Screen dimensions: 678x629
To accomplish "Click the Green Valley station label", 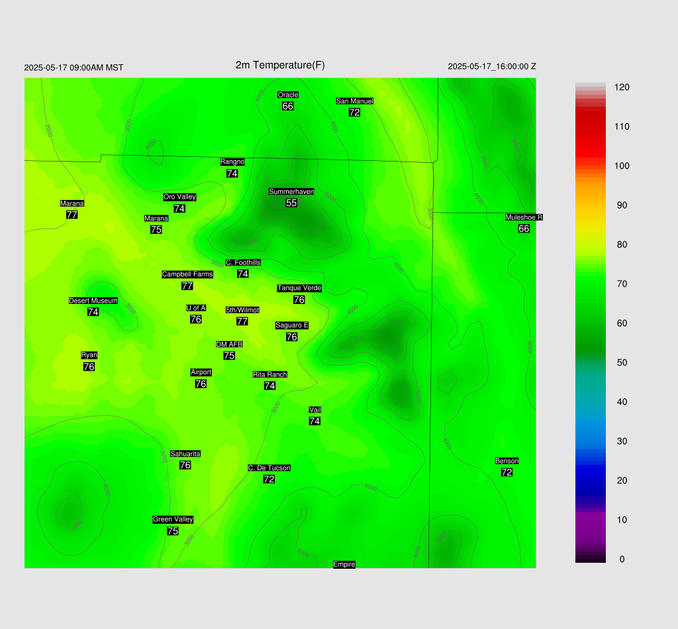I will click(x=173, y=519).
